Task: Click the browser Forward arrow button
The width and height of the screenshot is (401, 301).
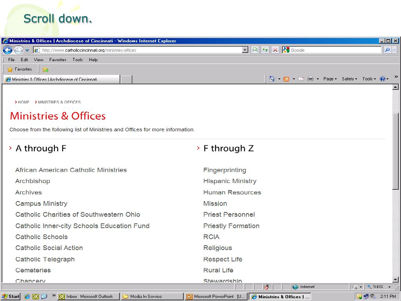Action: [18, 50]
